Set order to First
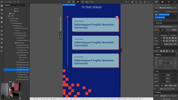 tap(166, 44)
